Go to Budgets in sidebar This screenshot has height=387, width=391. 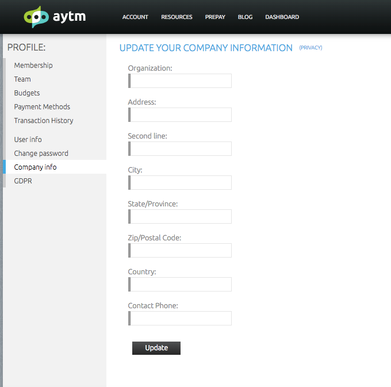click(x=27, y=93)
